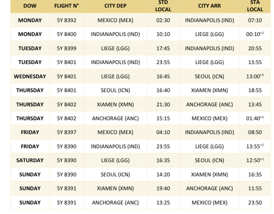Click the 12:50+1 arrival time cell
274x214 pixels.
255,160
